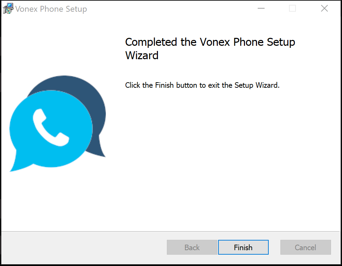
Task: Click the Vonex Phone Setup title text
Action: 51,9
